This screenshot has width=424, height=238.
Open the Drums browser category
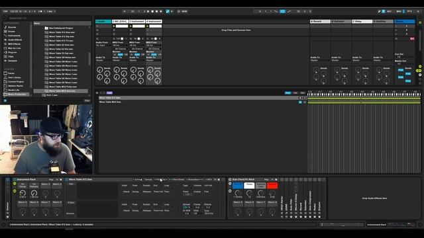(x=11, y=31)
